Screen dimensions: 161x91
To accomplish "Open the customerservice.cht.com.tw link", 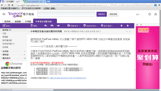I will pos(68,78).
